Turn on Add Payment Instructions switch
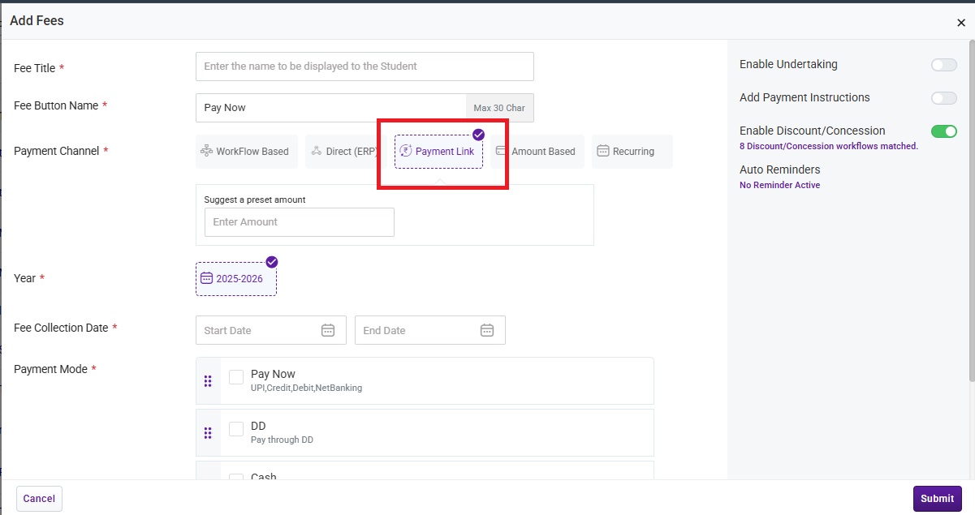975x515 pixels. pyautogui.click(x=943, y=98)
